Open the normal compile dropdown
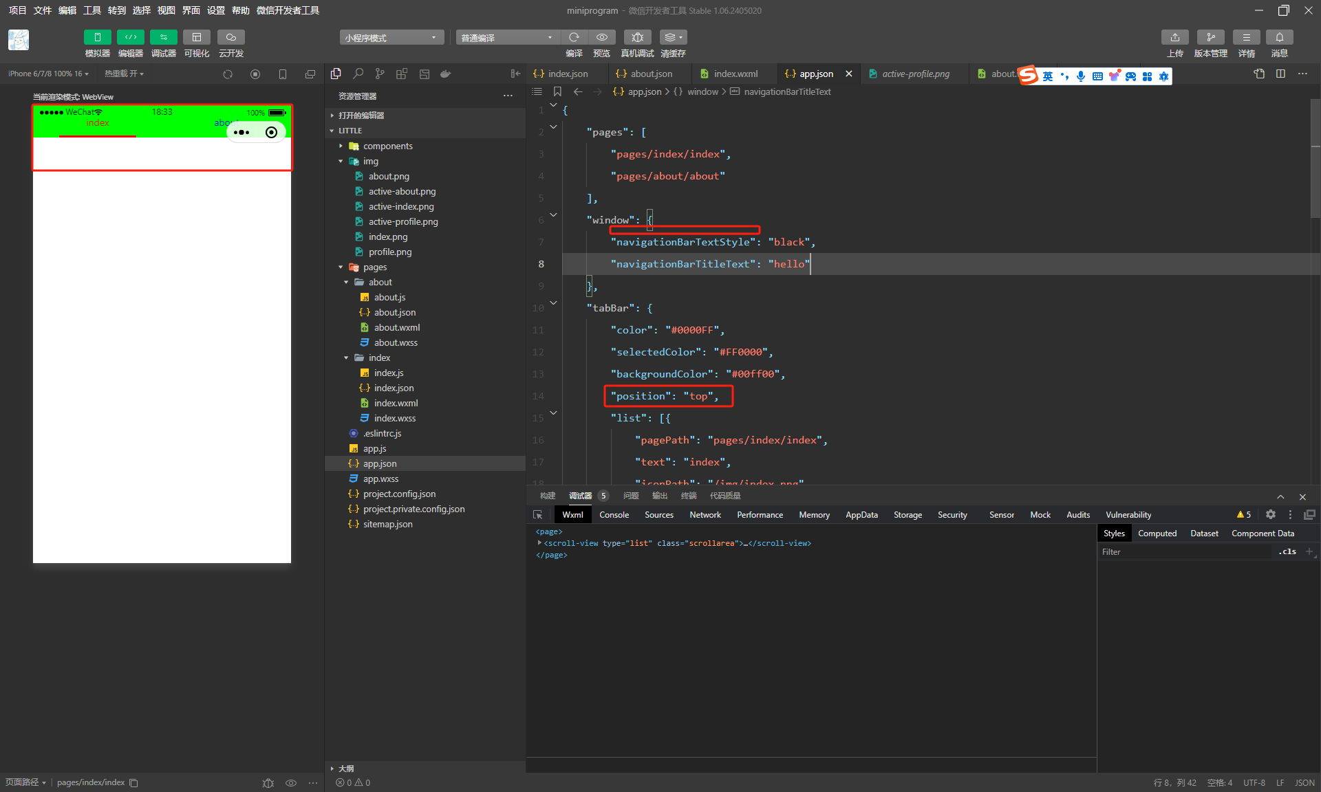 (x=507, y=37)
